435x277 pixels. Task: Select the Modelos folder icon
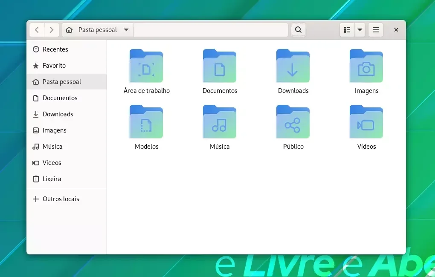pos(146,121)
